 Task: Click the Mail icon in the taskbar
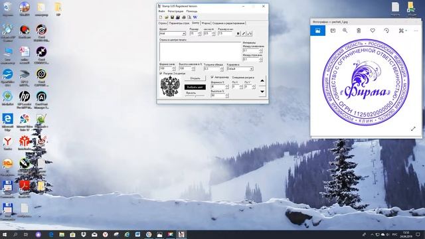(94, 234)
